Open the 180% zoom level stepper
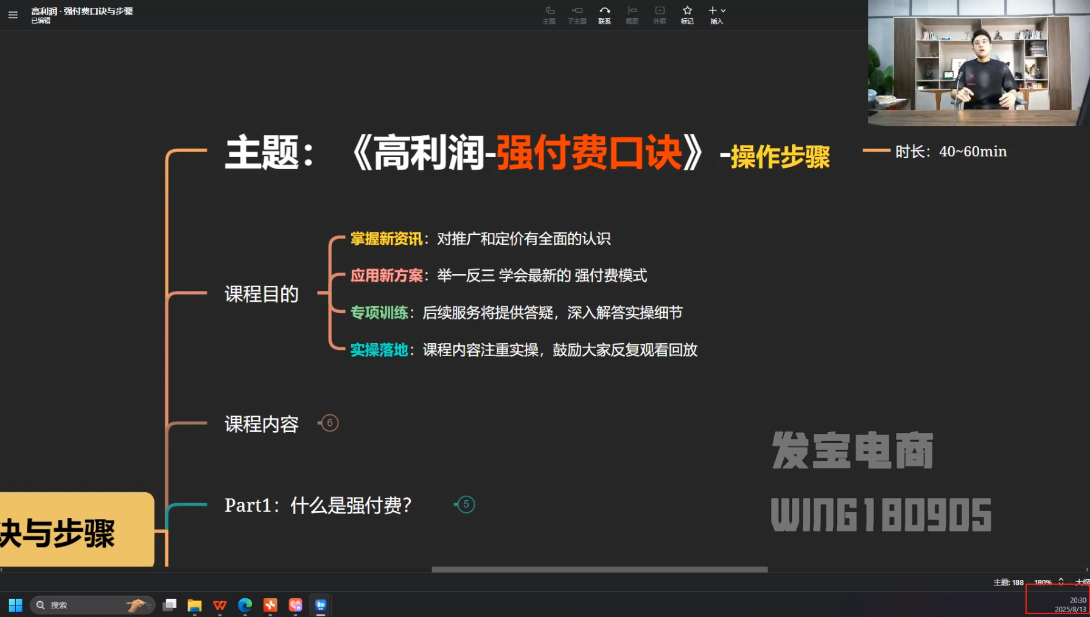1090x617 pixels. [x=1061, y=582]
